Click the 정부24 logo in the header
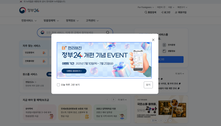Image resolution: width=221 pixels, height=126 pixels. click(x=29, y=10)
